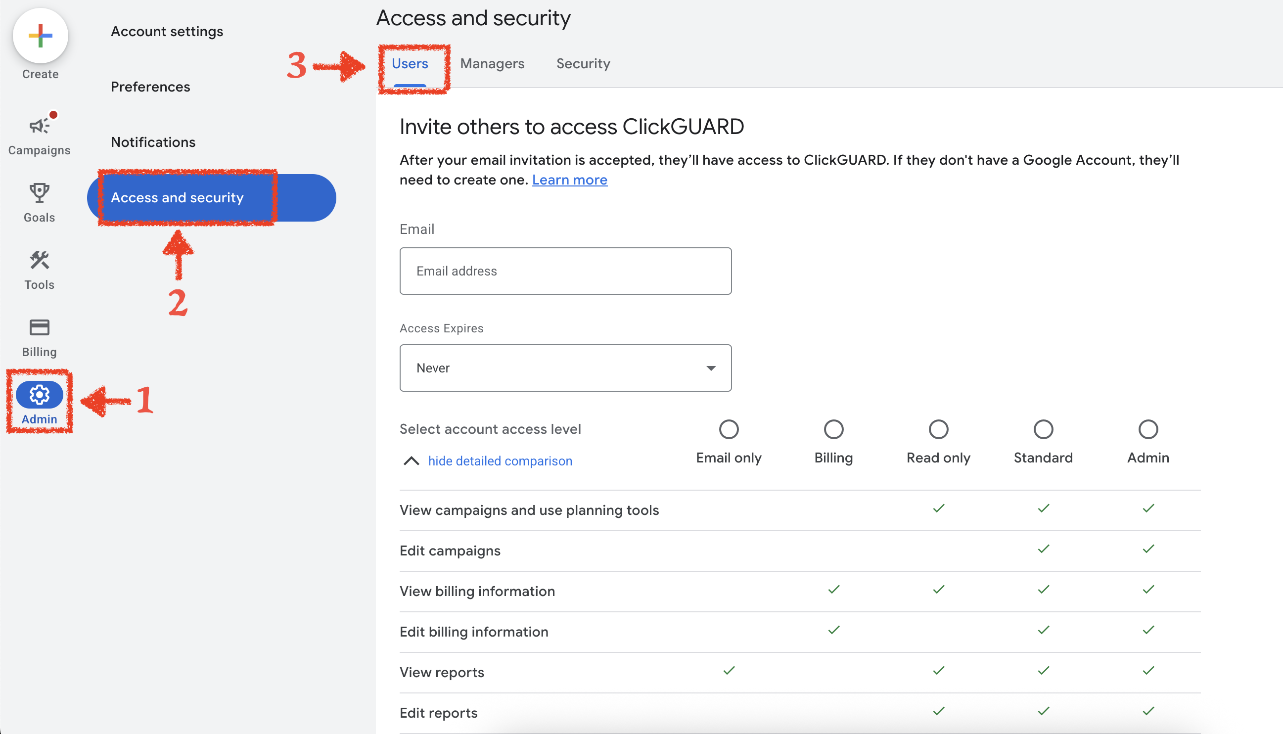Select the Email only access level
This screenshot has width=1283, height=734.
point(729,429)
